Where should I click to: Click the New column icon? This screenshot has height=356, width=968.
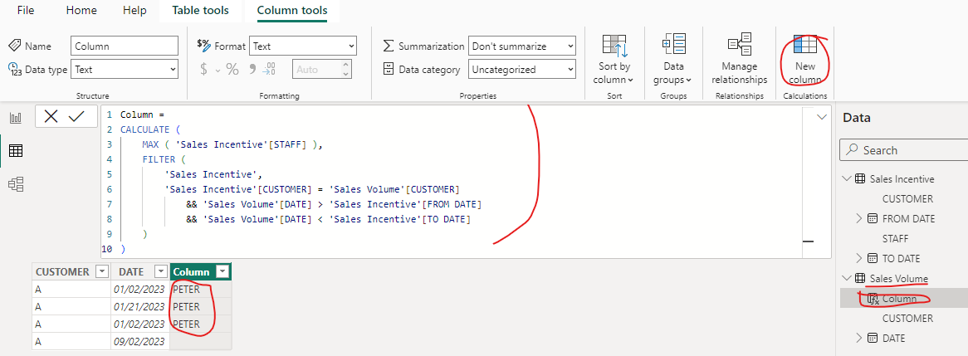pos(805,46)
